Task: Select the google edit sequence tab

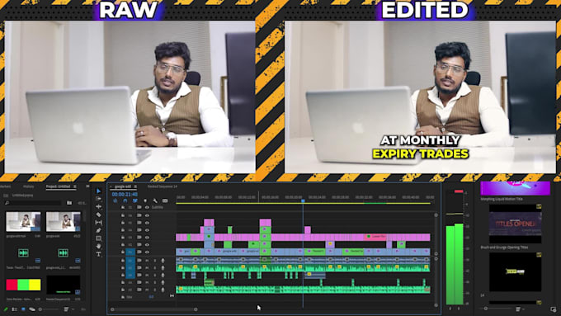Action: [x=123, y=186]
